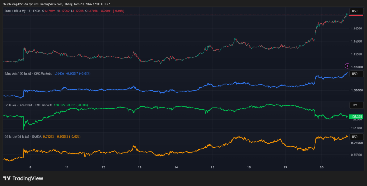Click date label 20 on time axis

[321, 167]
